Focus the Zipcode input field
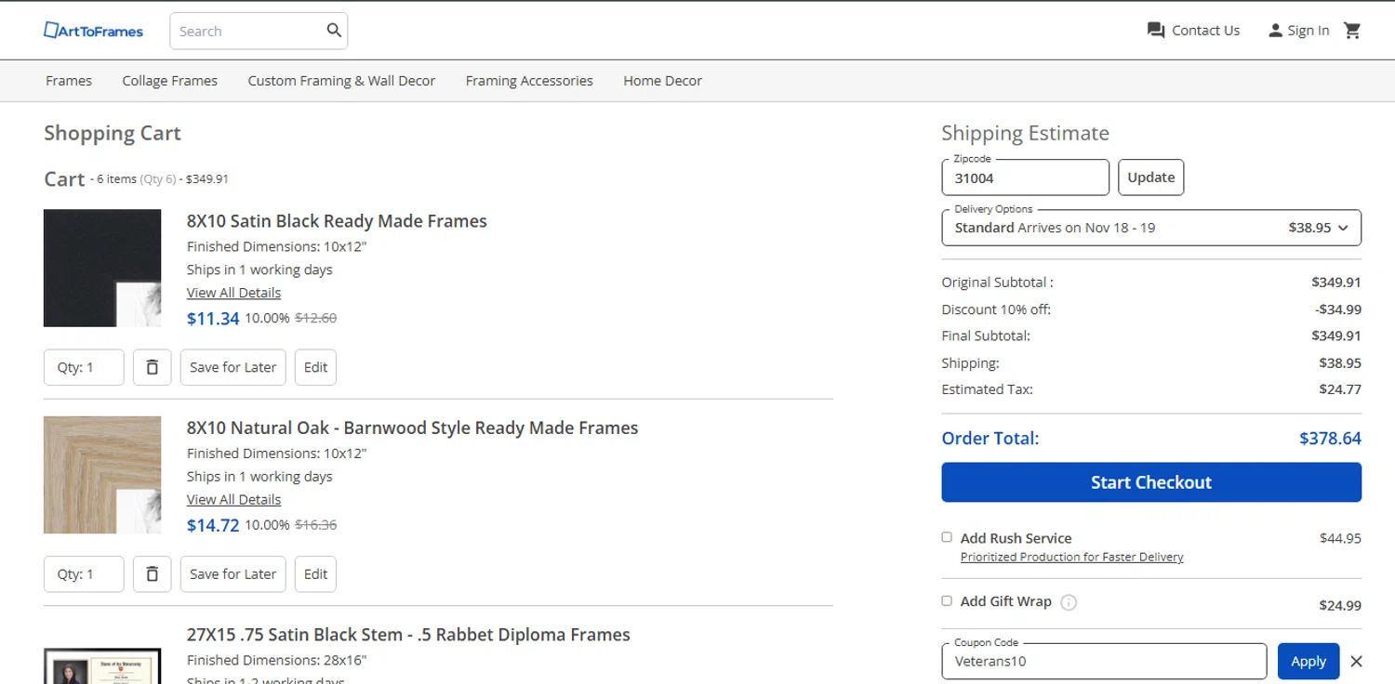1395x684 pixels. (x=1025, y=178)
